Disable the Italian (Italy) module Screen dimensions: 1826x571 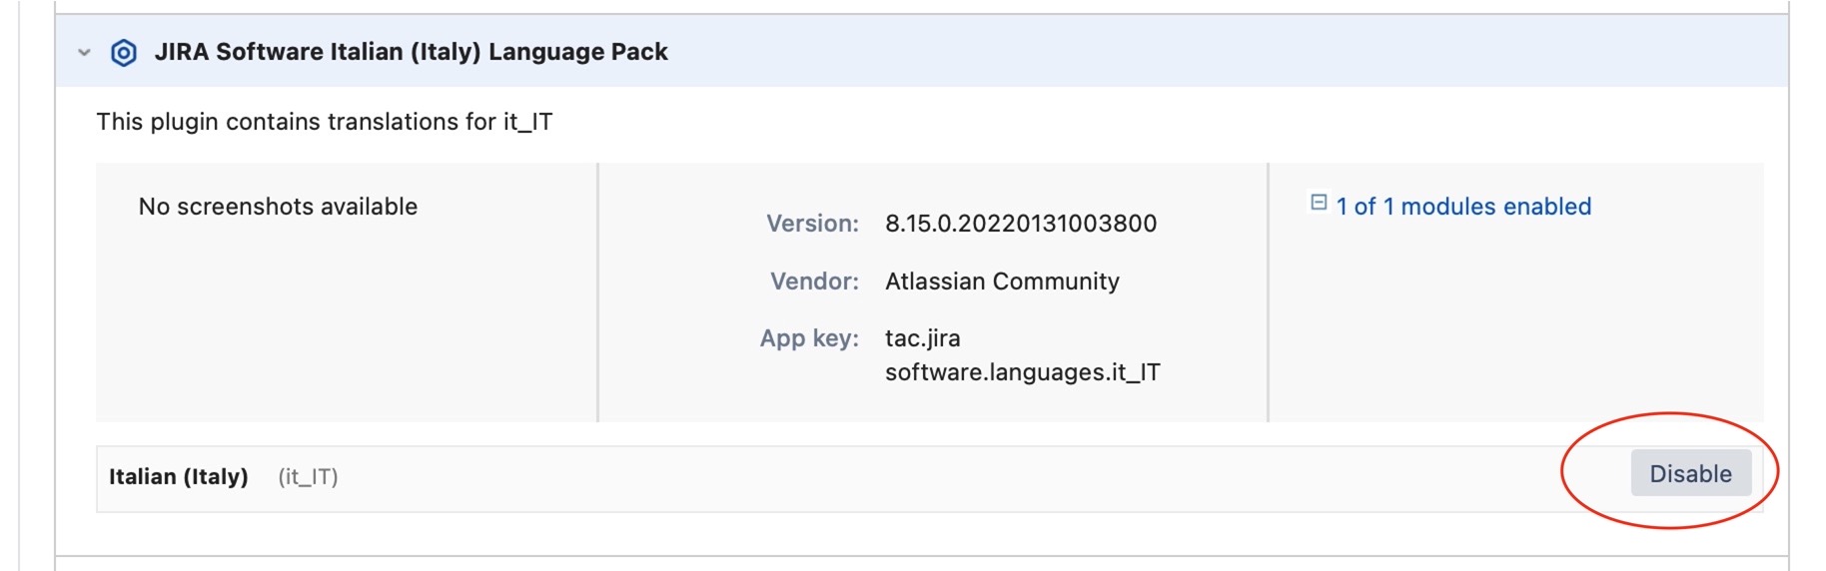(1690, 473)
